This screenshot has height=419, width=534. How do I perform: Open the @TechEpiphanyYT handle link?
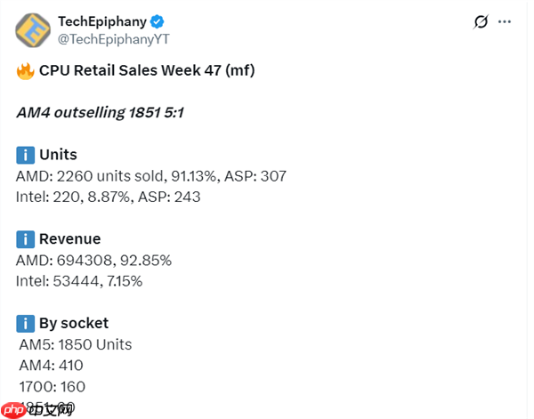114,38
